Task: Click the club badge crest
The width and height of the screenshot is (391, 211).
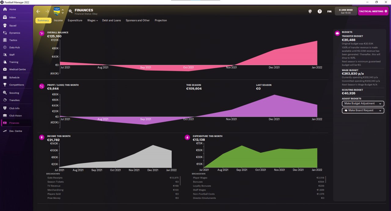Action: (57, 11)
